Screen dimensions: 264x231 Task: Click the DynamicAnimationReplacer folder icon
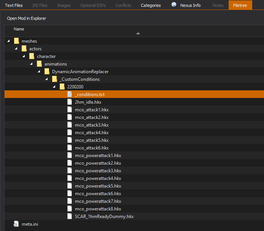tap(47, 71)
